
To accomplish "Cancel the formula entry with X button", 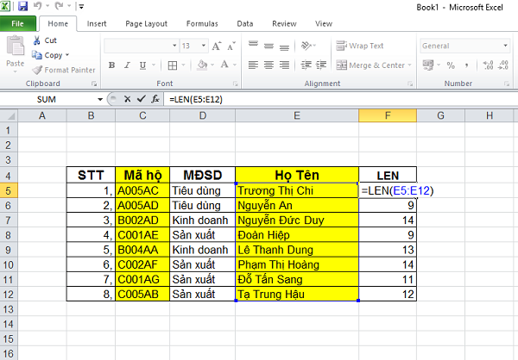I will 129,99.
